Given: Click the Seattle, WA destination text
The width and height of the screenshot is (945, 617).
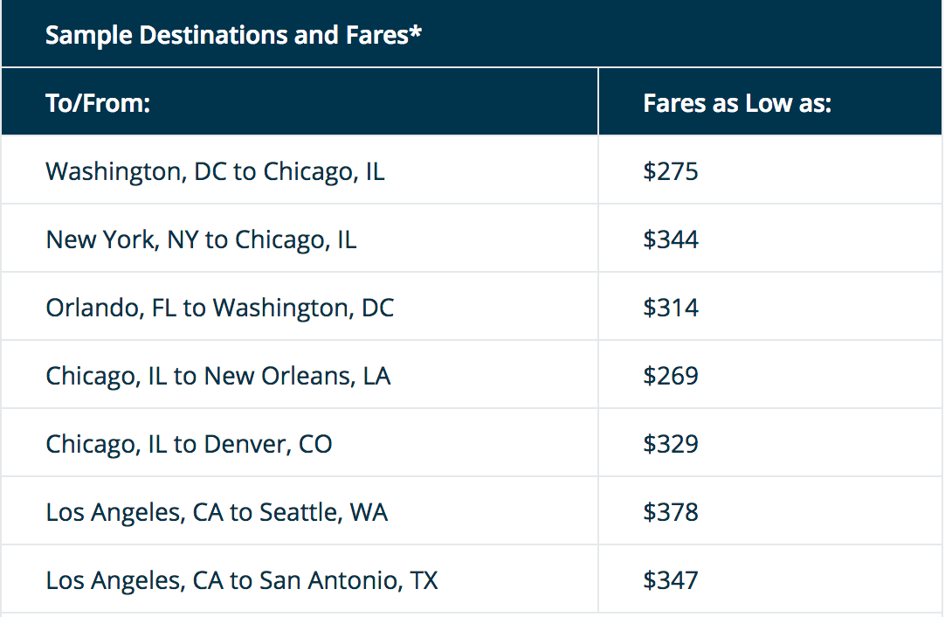Looking at the screenshot, I should click(x=322, y=512).
